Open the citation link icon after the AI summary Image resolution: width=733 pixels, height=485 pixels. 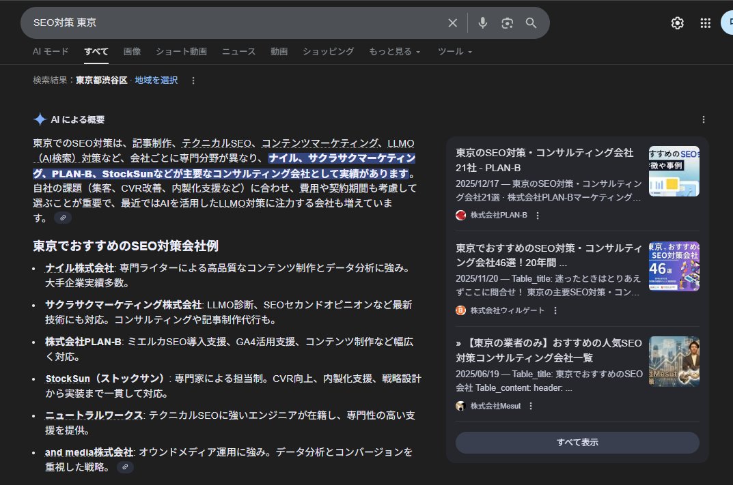pyautogui.click(x=63, y=217)
